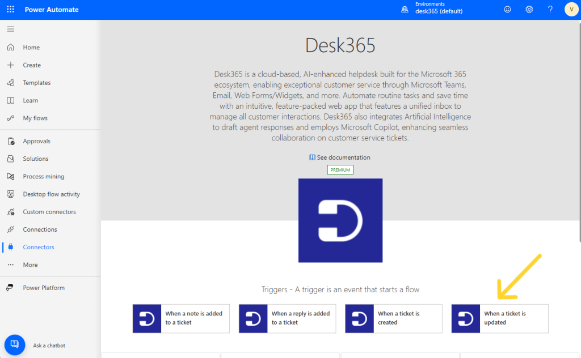Viewport: 581px width, 358px height.
Task: Open the See documentation link
Action: coord(340,157)
